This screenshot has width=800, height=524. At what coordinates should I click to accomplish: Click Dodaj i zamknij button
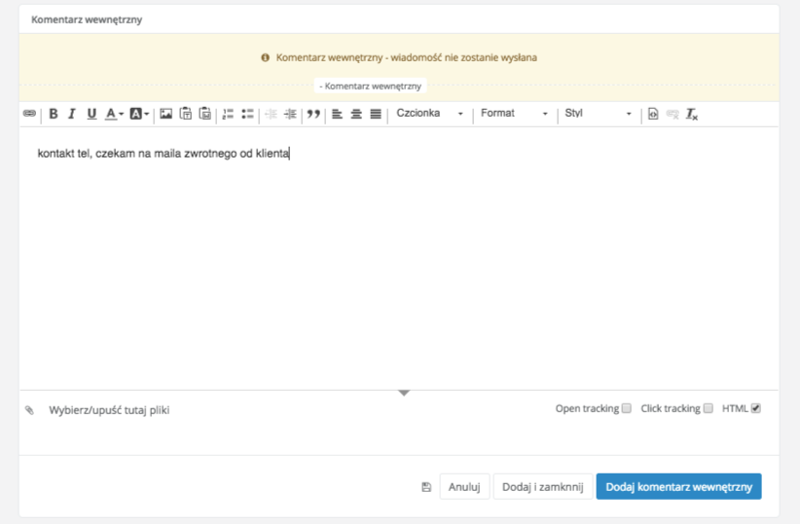tap(542, 487)
